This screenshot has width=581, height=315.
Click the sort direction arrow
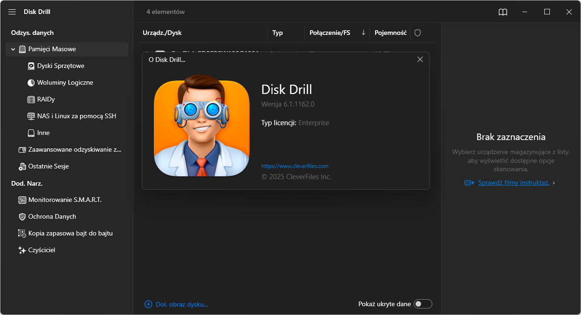pyautogui.click(x=363, y=33)
